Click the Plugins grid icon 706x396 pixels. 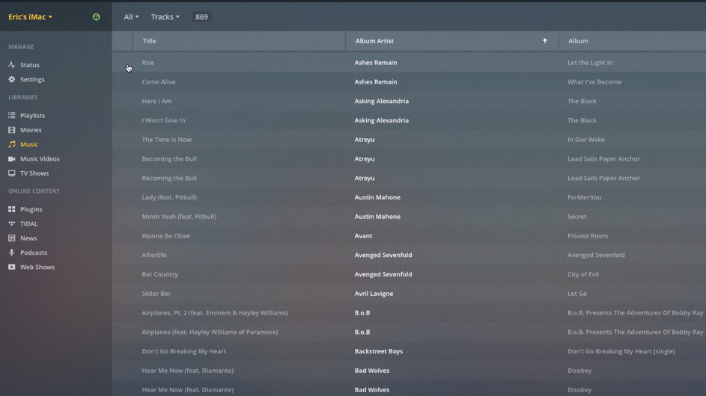[12, 209]
